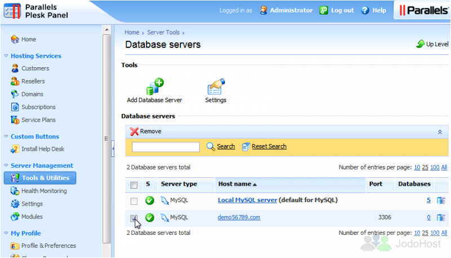Screen dimensions: 451x258
Task: Click the Subscriptions icon in sidebar
Action: pyautogui.click(x=15, y=107)
